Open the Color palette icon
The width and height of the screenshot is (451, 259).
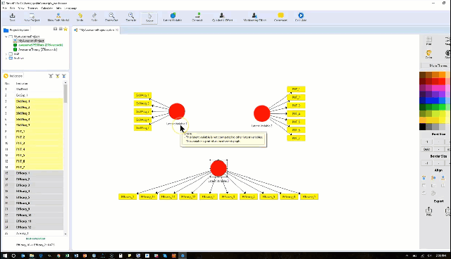429,53
